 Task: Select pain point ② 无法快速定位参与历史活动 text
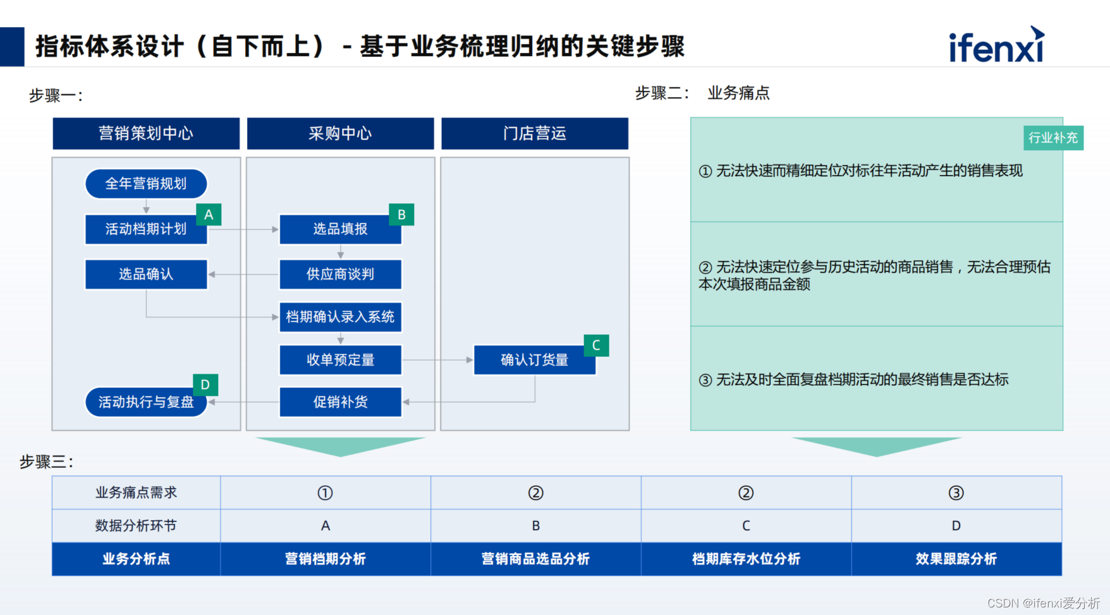tap(874, 275)
